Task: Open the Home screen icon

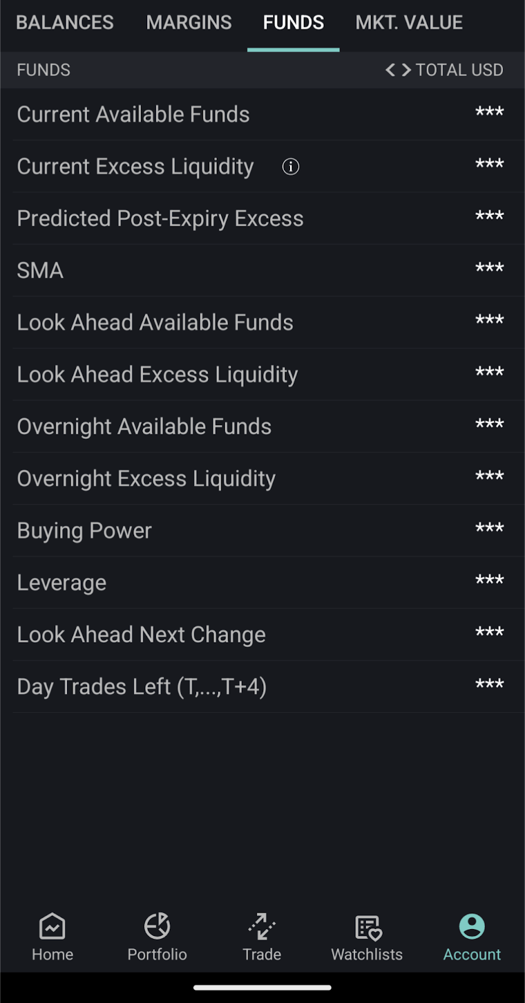Action: click(x=52, y=927)
